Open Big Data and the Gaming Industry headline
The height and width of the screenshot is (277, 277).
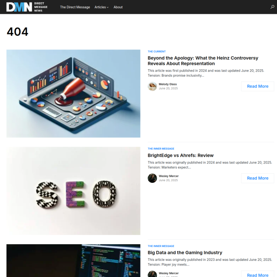coord(185,252)
